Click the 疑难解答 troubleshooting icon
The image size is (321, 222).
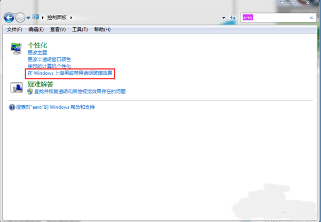17,86
